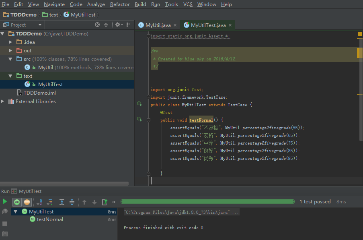
Task: Select MyUtilTest in project tree
Action: (67, 85)
